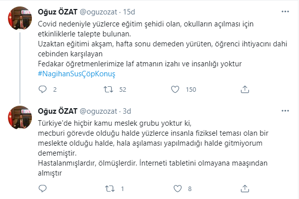
Task: Retweet the first tweet with 52 retweets
Action: point(108,89)
